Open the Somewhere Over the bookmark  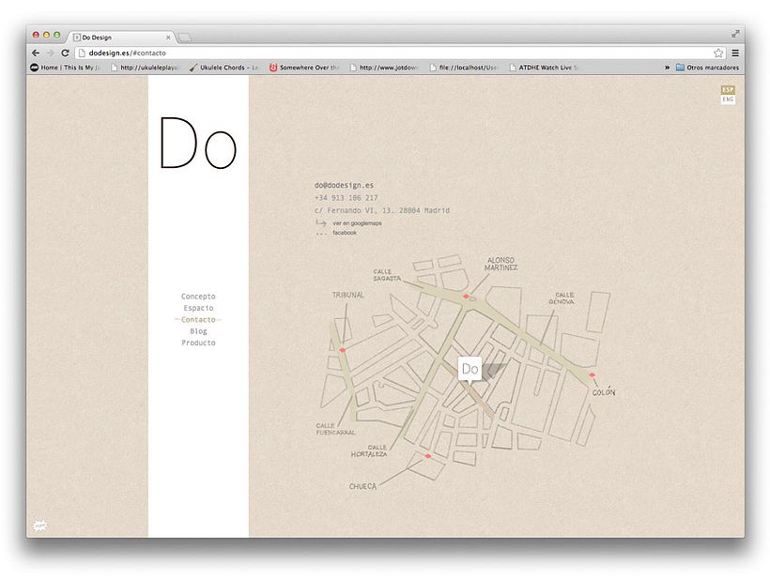[x=307, y=68]
